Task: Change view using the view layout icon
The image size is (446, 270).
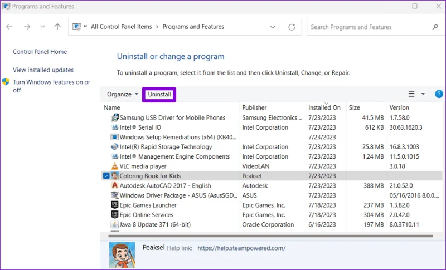Action: (x=411, y=94)
